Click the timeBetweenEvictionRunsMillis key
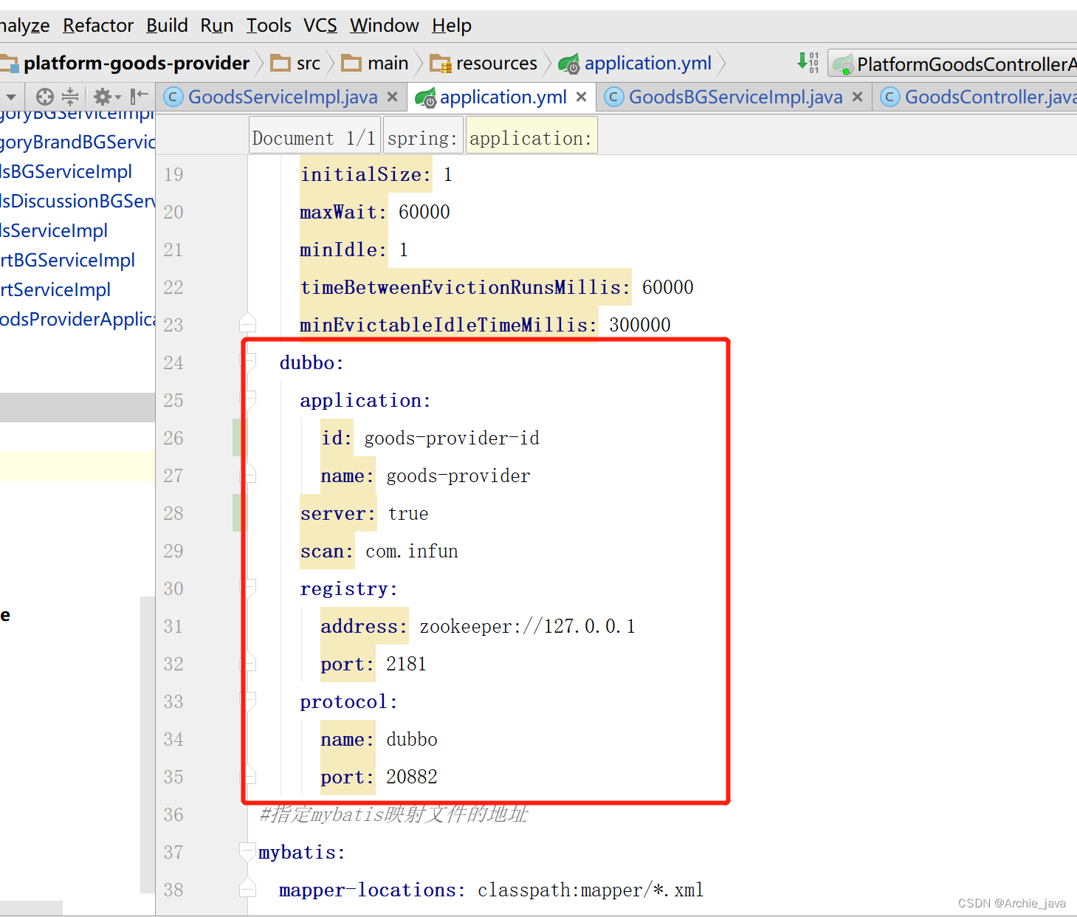1077x917 pixels. [x=466, y=287]
